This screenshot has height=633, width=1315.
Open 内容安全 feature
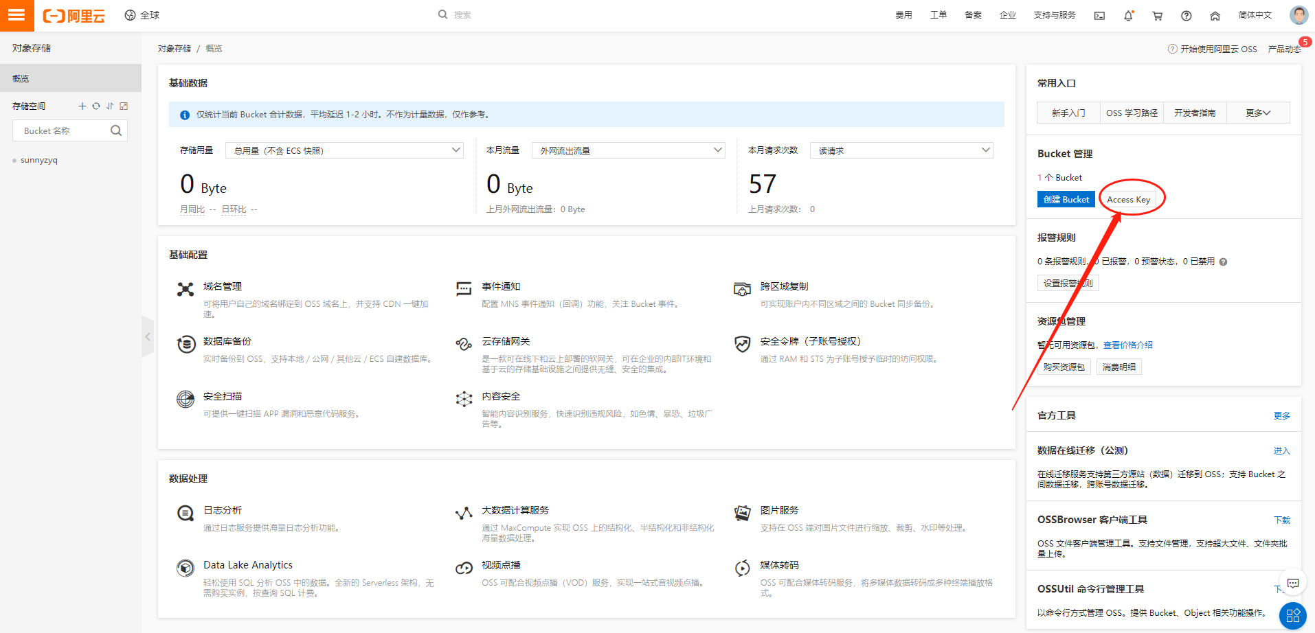coord(501,396)
